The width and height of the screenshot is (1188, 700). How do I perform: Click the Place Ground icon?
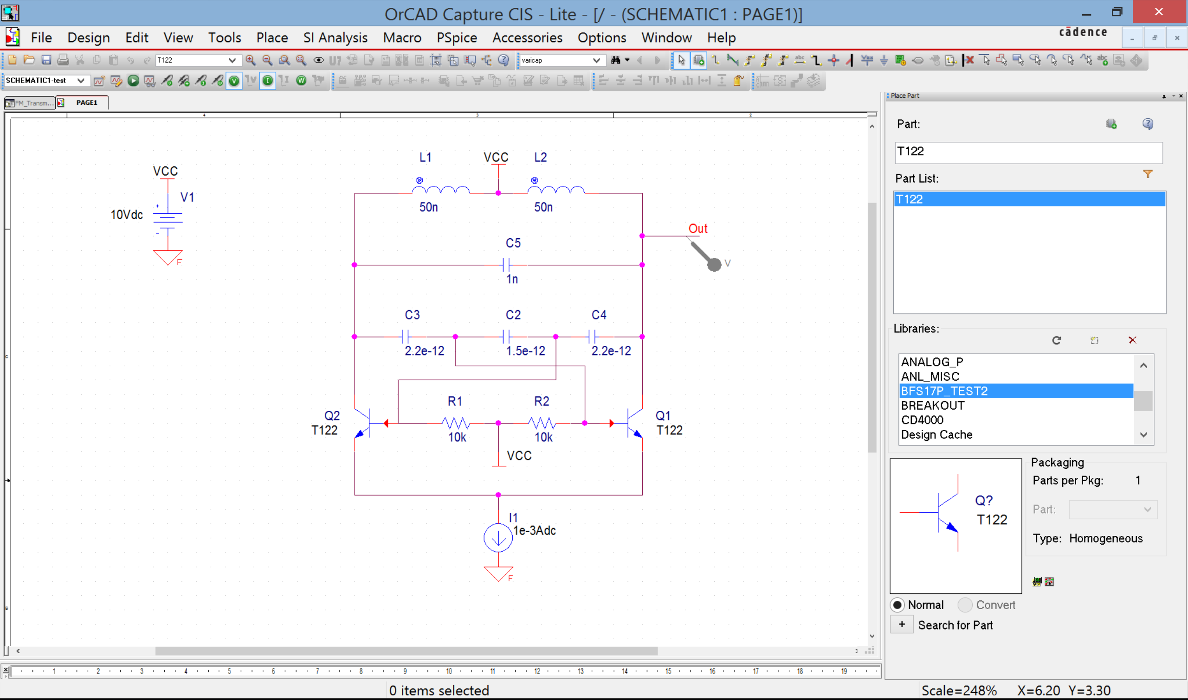click(x=884, y=60)
